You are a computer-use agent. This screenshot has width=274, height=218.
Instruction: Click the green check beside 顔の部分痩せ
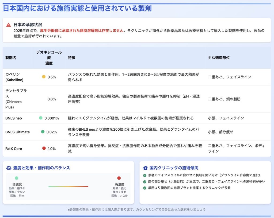(145, 182)
